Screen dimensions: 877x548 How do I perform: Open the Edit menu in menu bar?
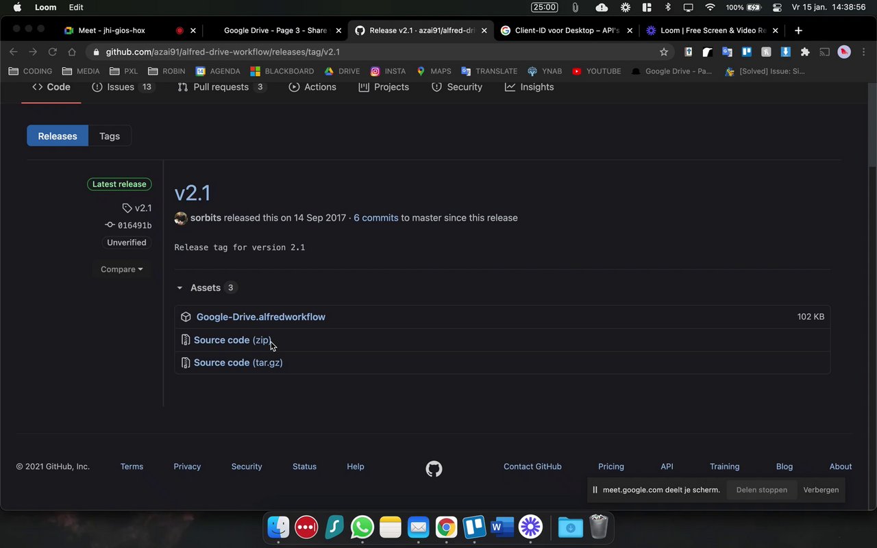[x=76, y=8]
